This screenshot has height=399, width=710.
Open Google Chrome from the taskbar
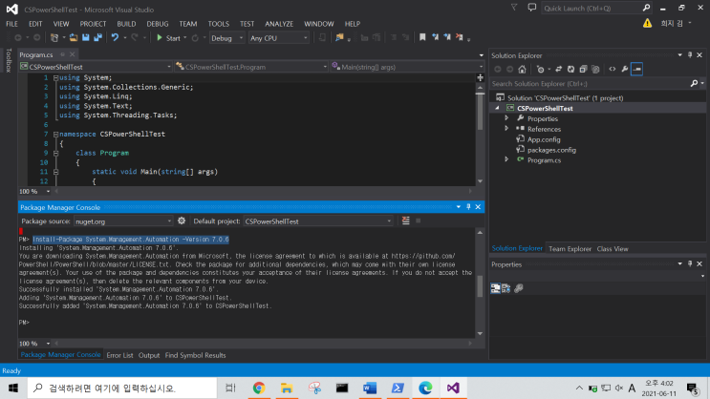click(x=259, y=388)
